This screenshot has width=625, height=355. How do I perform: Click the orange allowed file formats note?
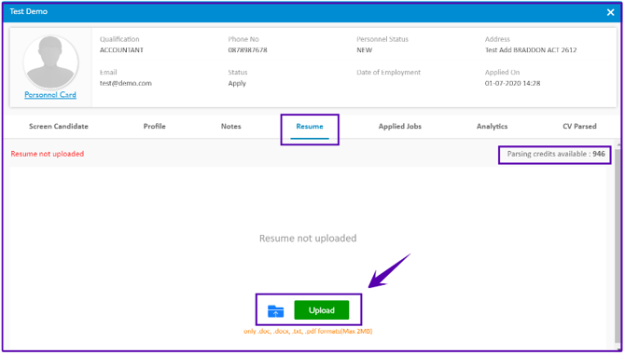point(308,331)
